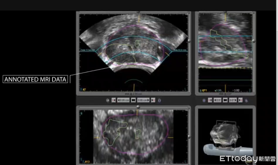Click right 0.5° rotate-forward button

point(233,100)
